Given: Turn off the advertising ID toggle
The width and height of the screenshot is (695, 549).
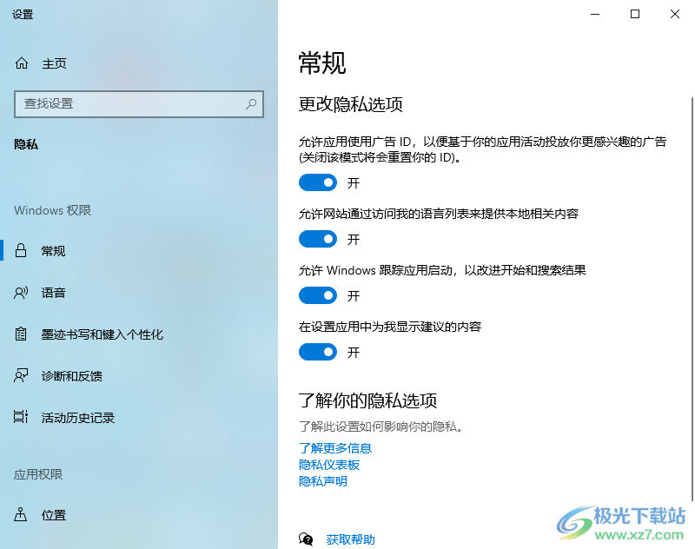Looking at the screenshot, I should tap(318, 182).
